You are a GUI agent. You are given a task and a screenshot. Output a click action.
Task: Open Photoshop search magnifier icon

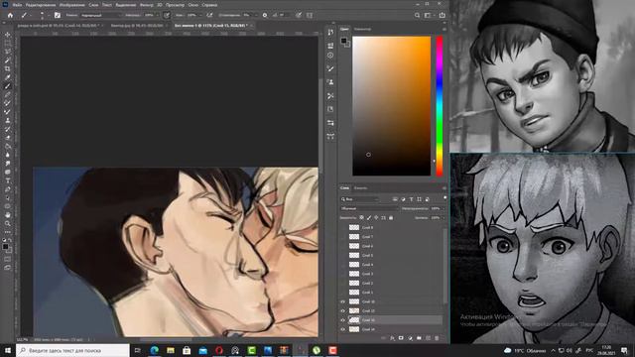coord(417,15)
